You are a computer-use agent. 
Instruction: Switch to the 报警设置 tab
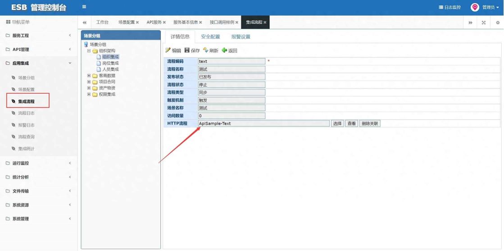click(x=241, y=37)
